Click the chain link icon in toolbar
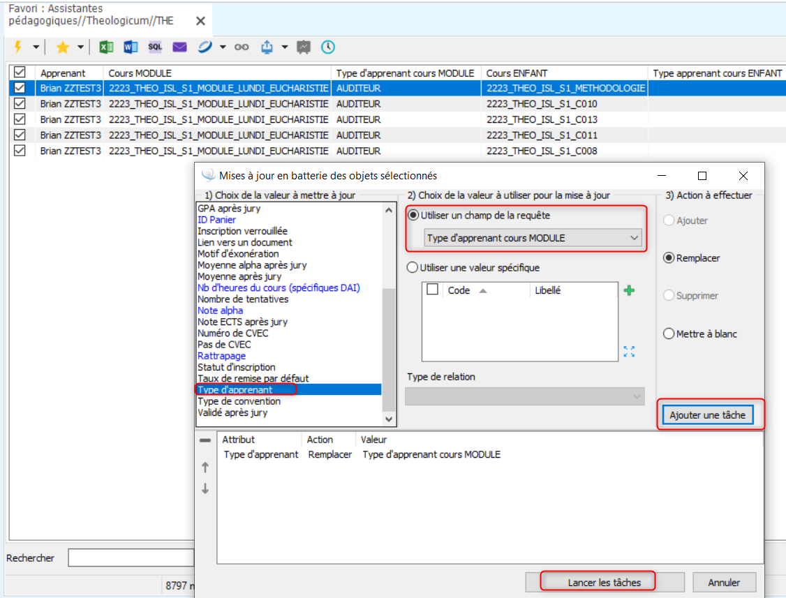The image size is (786, 598). tap(242, 47)
